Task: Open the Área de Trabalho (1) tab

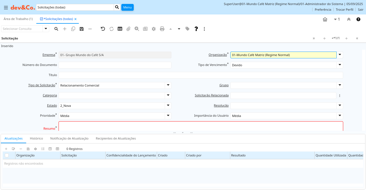Action: point(18,19)
